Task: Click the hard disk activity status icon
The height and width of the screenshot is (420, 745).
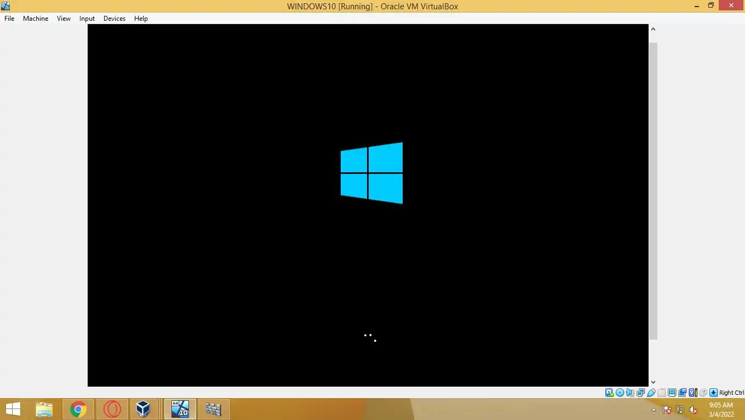Action: click(609, 393)
